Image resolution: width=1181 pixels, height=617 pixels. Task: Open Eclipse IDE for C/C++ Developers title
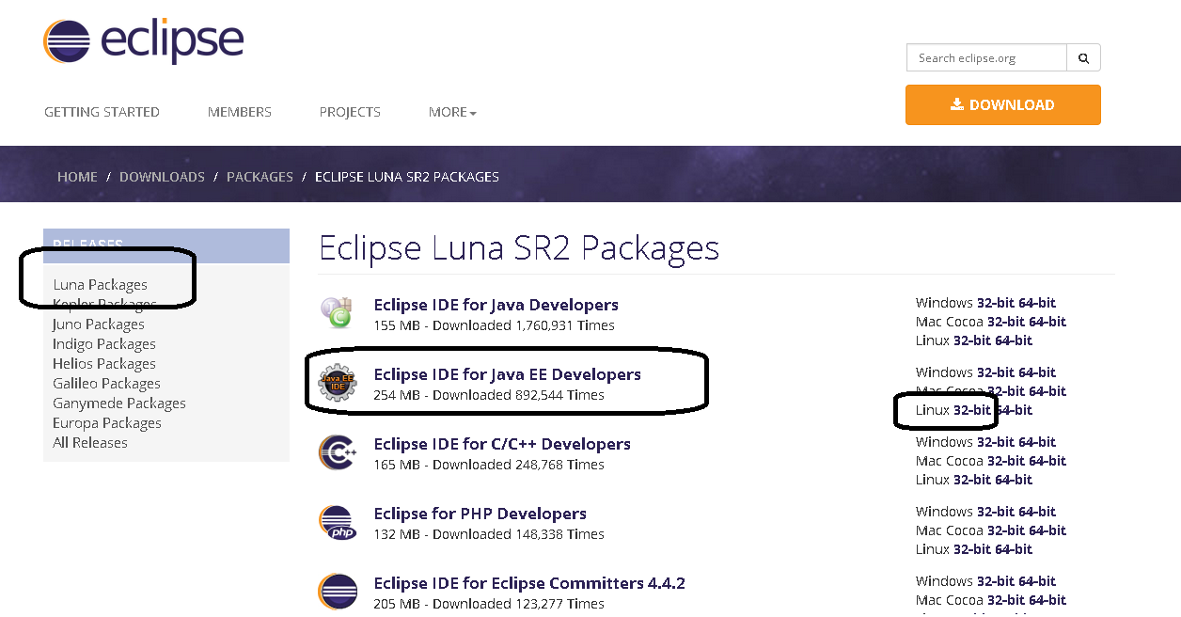coord(502,444)
